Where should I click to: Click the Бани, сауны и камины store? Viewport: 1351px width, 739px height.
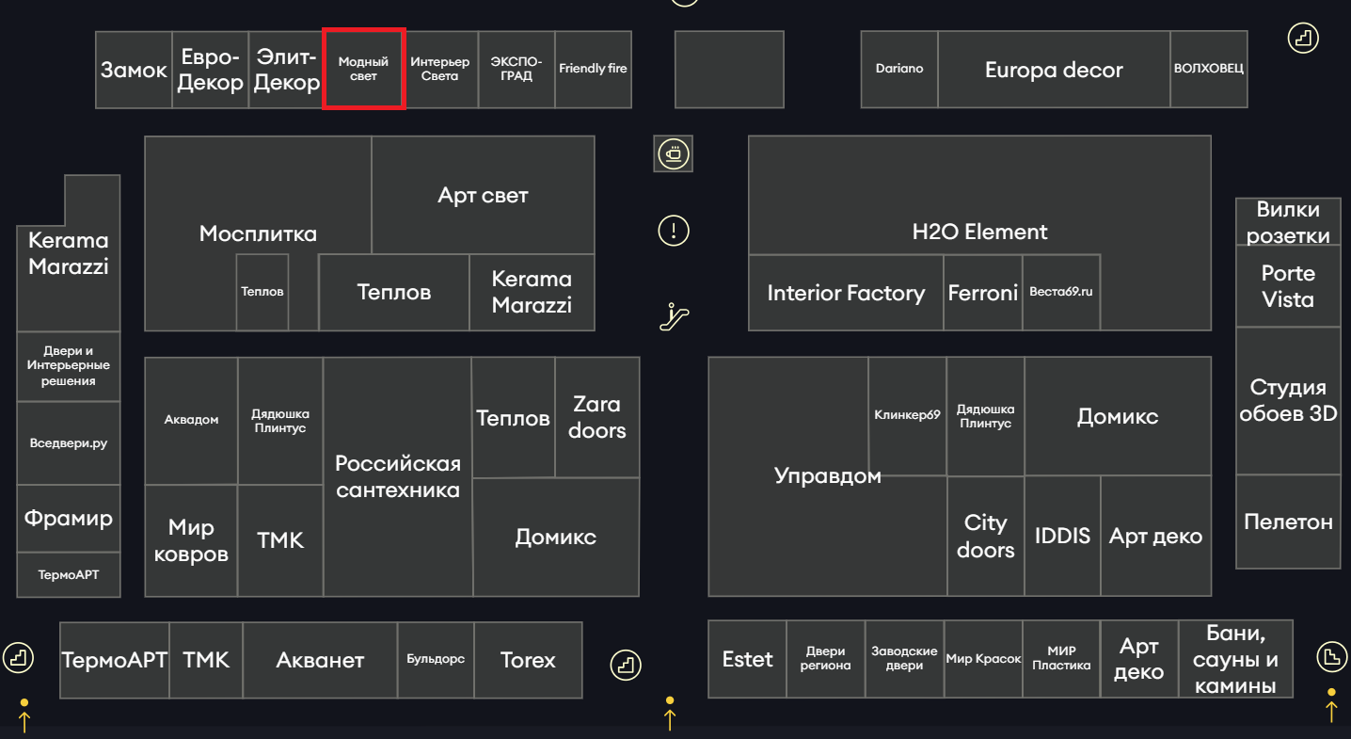1235,659
